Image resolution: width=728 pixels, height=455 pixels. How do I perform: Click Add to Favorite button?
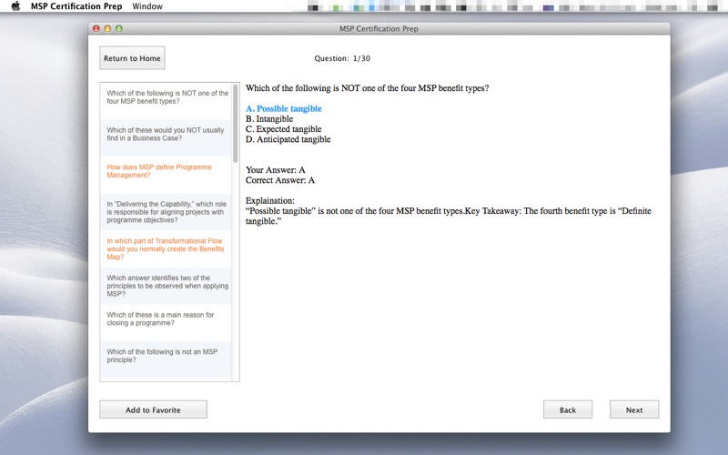click(x=153, y=410)
